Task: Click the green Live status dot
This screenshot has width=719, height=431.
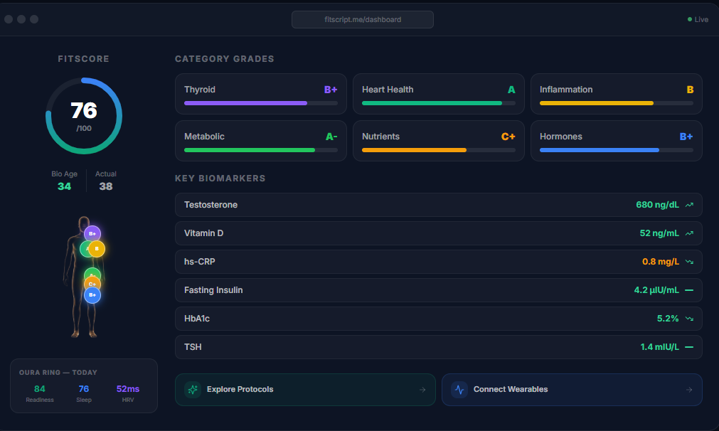Action: pyautogui.click(x=690, y=19)
